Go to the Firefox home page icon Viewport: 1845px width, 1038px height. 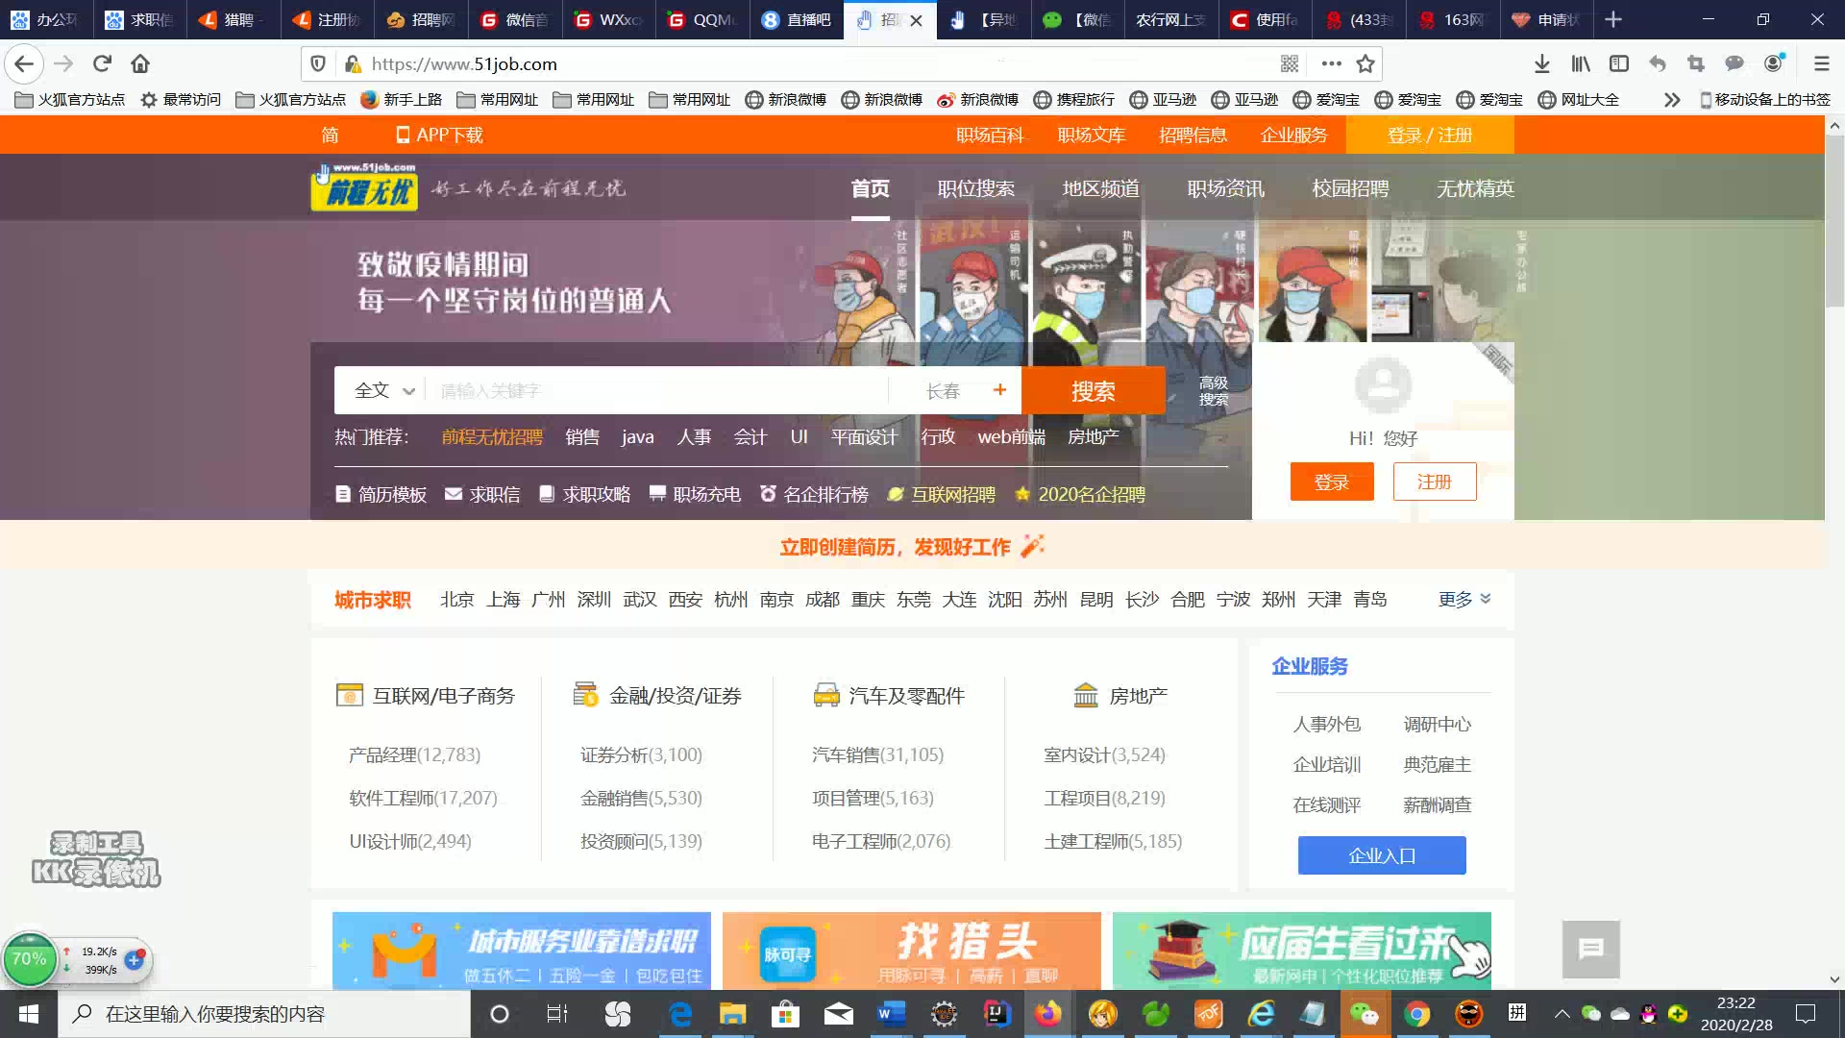(140, 63)
